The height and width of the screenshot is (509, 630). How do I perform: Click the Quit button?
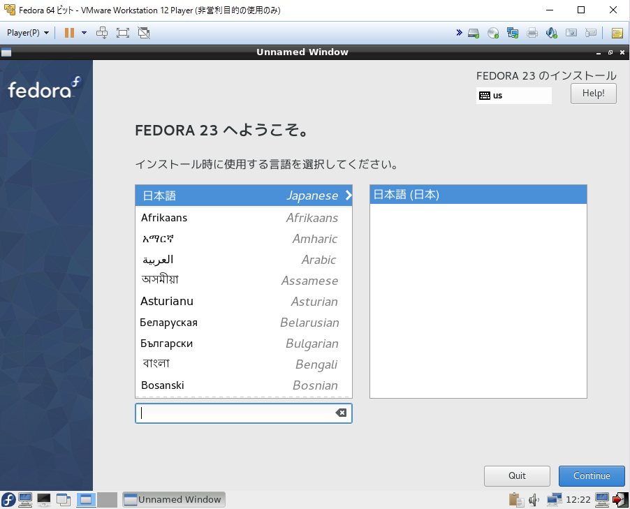(517, 475)
